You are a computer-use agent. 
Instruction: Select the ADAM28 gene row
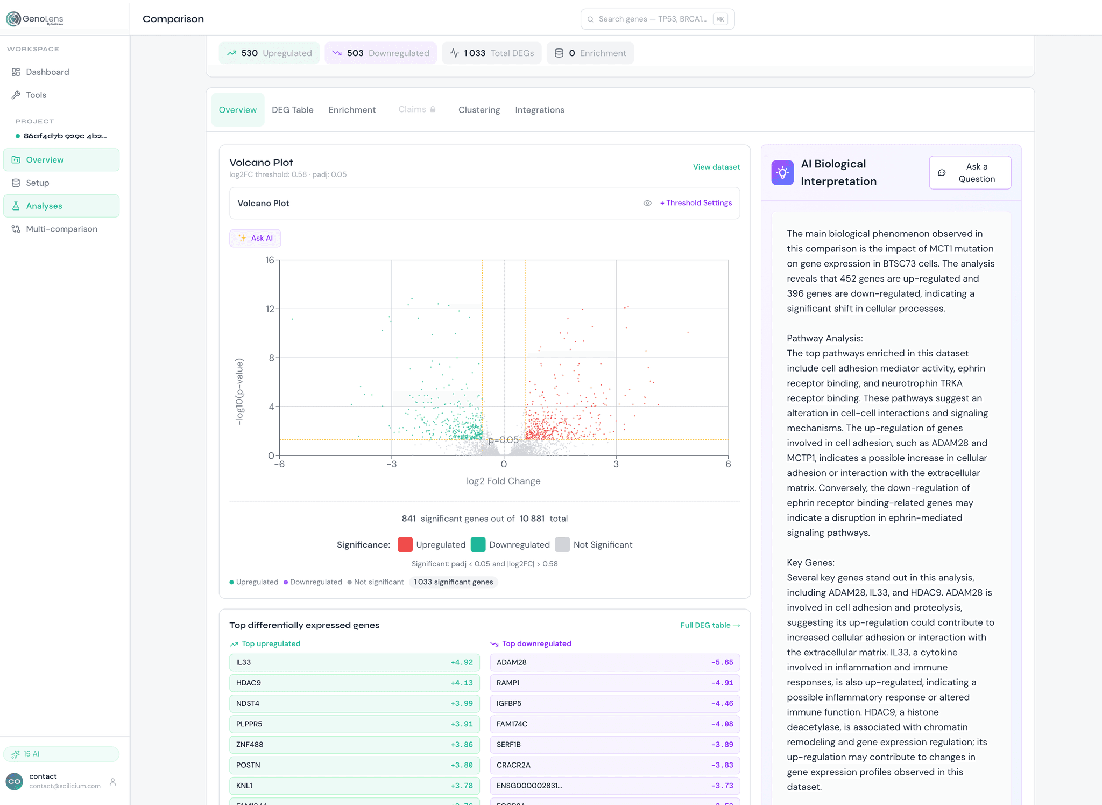[615, 663]
